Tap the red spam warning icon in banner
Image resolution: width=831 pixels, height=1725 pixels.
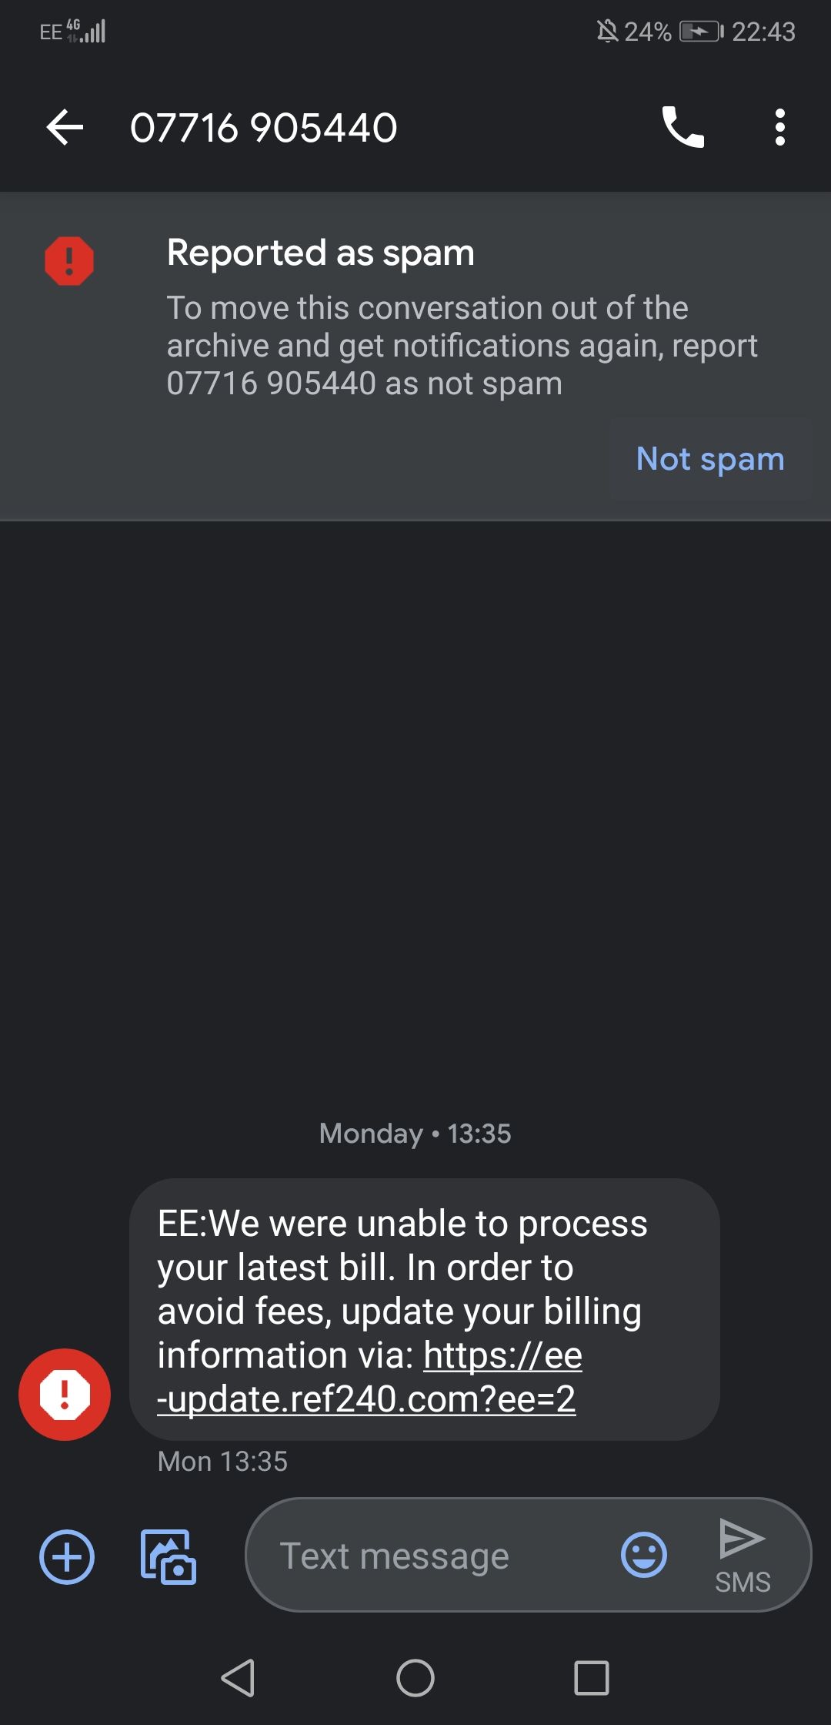coord(69,261)
